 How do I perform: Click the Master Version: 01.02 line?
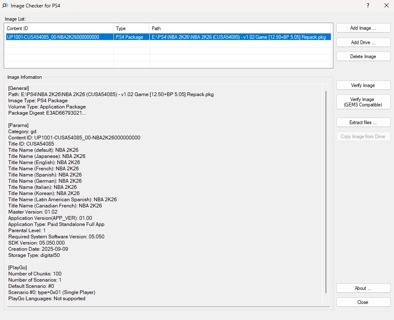[33, 212]
